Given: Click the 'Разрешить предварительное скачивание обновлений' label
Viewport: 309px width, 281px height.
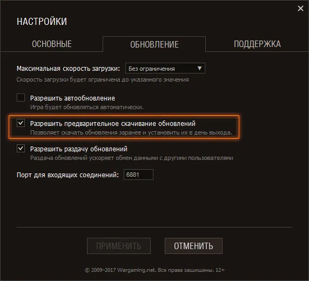Looking at the screenshot, I should (113, 124).
